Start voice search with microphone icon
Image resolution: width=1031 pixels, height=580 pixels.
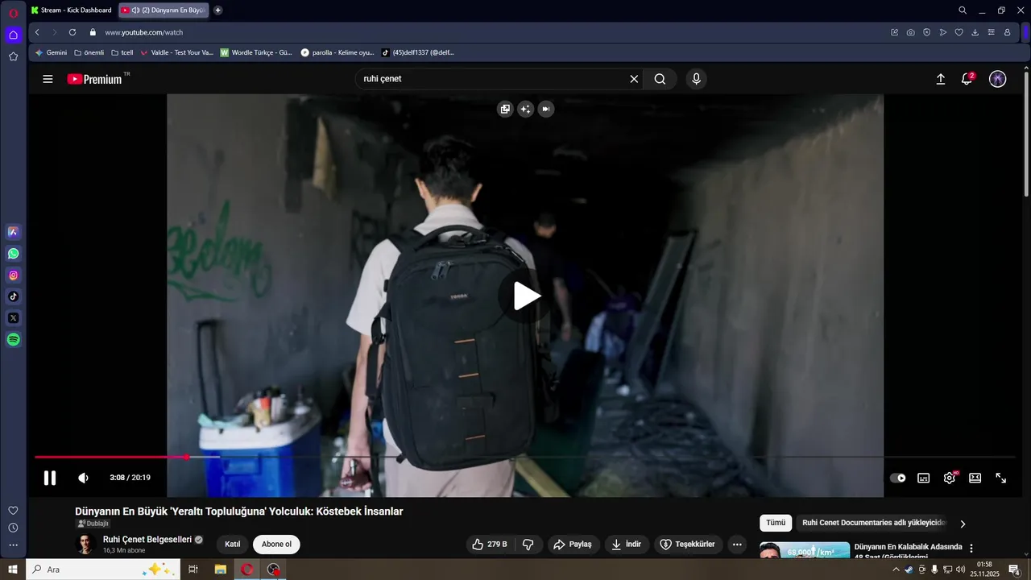696,79
